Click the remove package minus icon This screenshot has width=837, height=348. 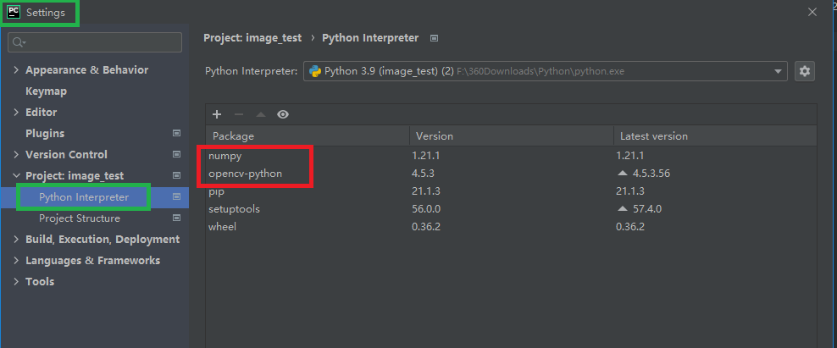[239, 114]
